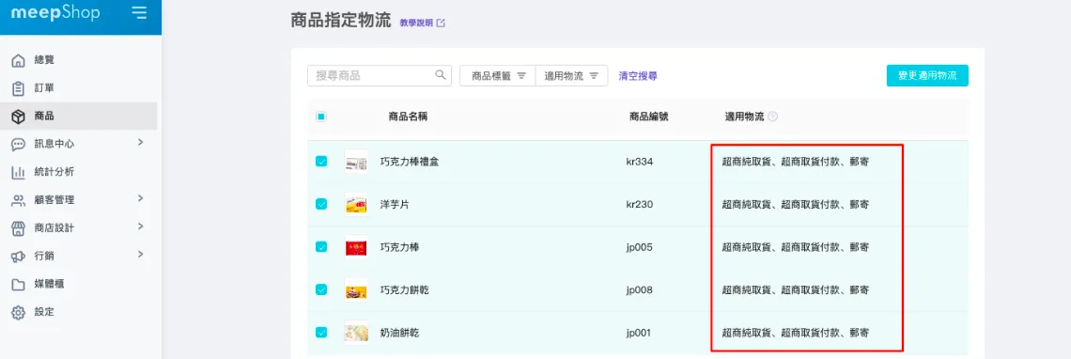The height and width of the screenshot is (359, 1071).
Task: Click the external link icon beside 教學說明
Action: [442, 23]
